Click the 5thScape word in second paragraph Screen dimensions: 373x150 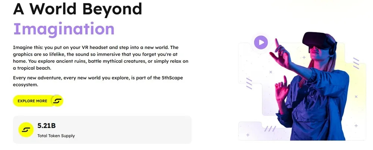click(171, 78)
